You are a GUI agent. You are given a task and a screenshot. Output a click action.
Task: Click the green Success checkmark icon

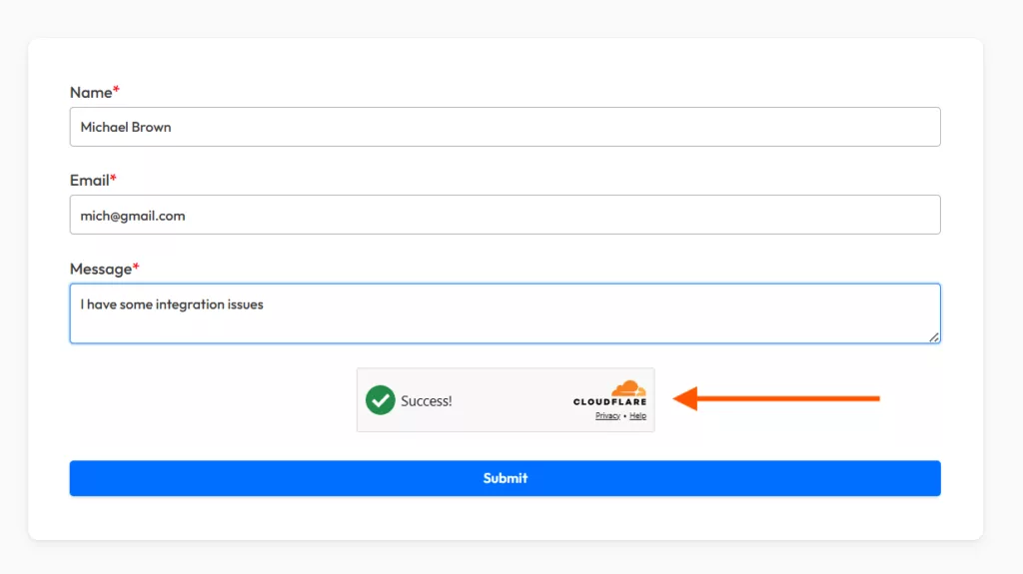(x=381, y=400)
